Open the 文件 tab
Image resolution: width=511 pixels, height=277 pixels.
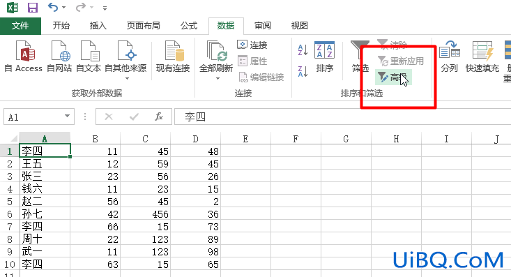[20, 26]
